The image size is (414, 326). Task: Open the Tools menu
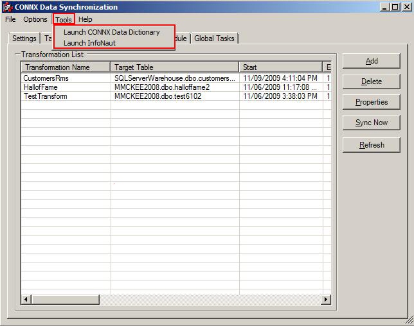coord(64,20)
